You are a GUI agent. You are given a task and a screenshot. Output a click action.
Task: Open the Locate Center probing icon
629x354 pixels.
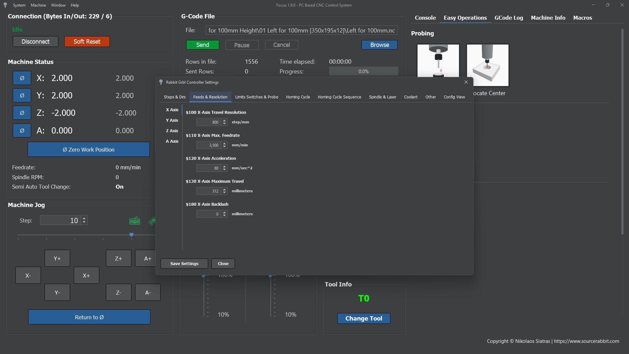487,65
